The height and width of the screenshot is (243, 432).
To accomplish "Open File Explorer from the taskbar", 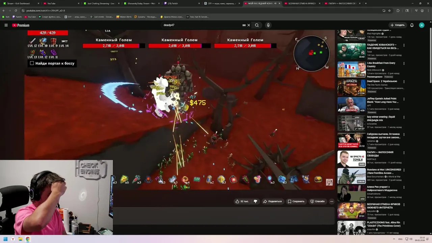I will click(21, 239).
